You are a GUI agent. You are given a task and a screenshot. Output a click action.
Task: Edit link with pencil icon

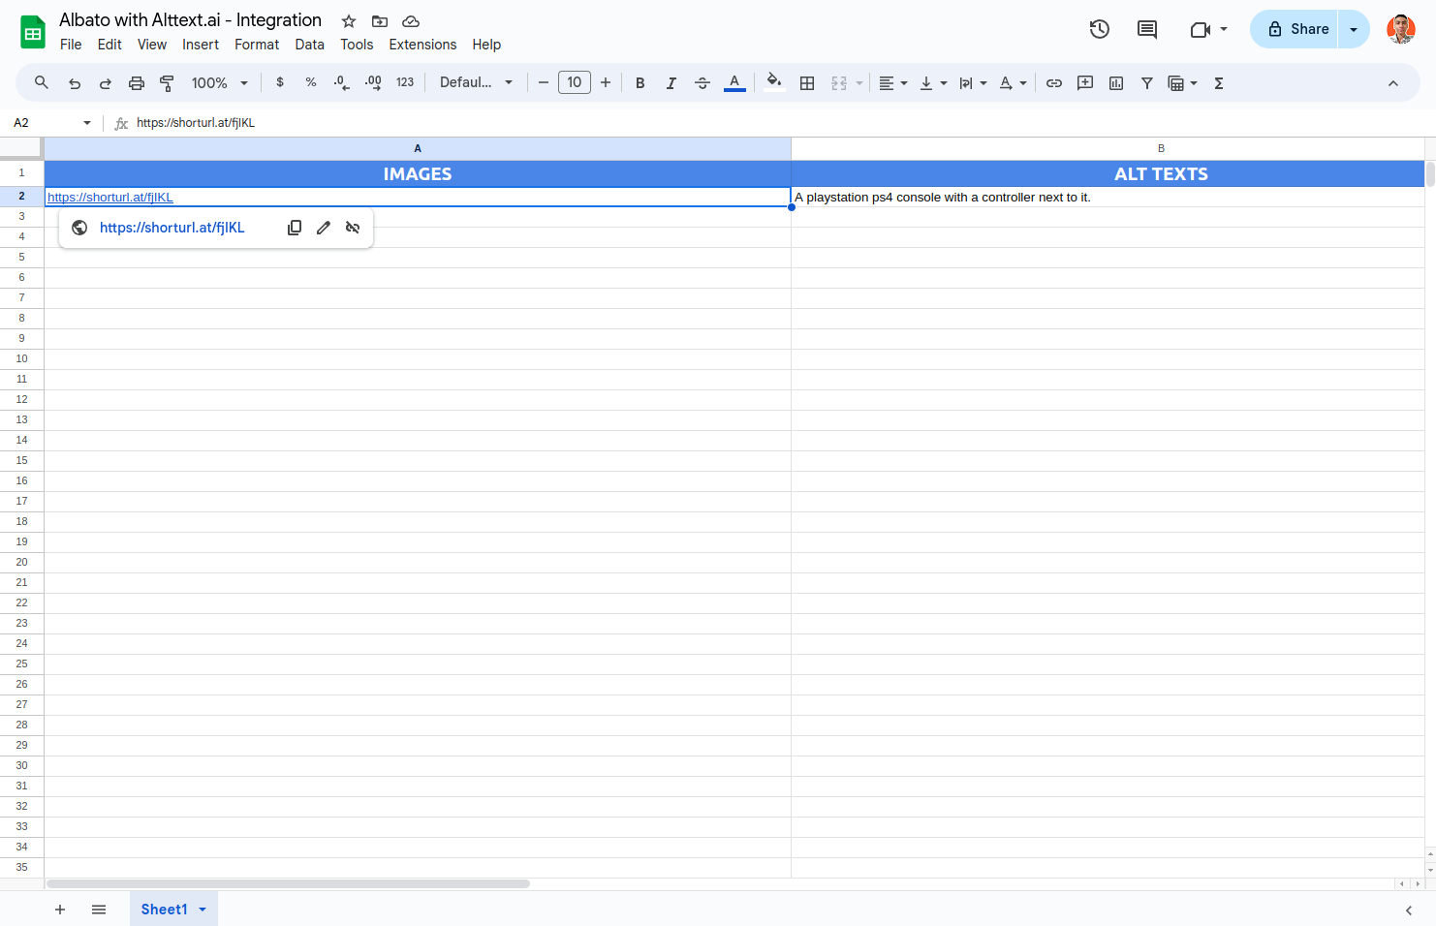tap(324, 228)
